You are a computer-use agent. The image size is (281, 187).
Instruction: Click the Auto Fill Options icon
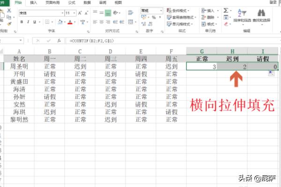[271, 73]
